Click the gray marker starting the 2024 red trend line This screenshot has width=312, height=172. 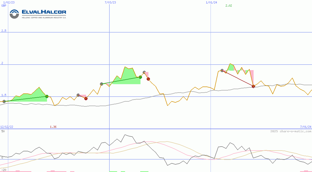222,70
